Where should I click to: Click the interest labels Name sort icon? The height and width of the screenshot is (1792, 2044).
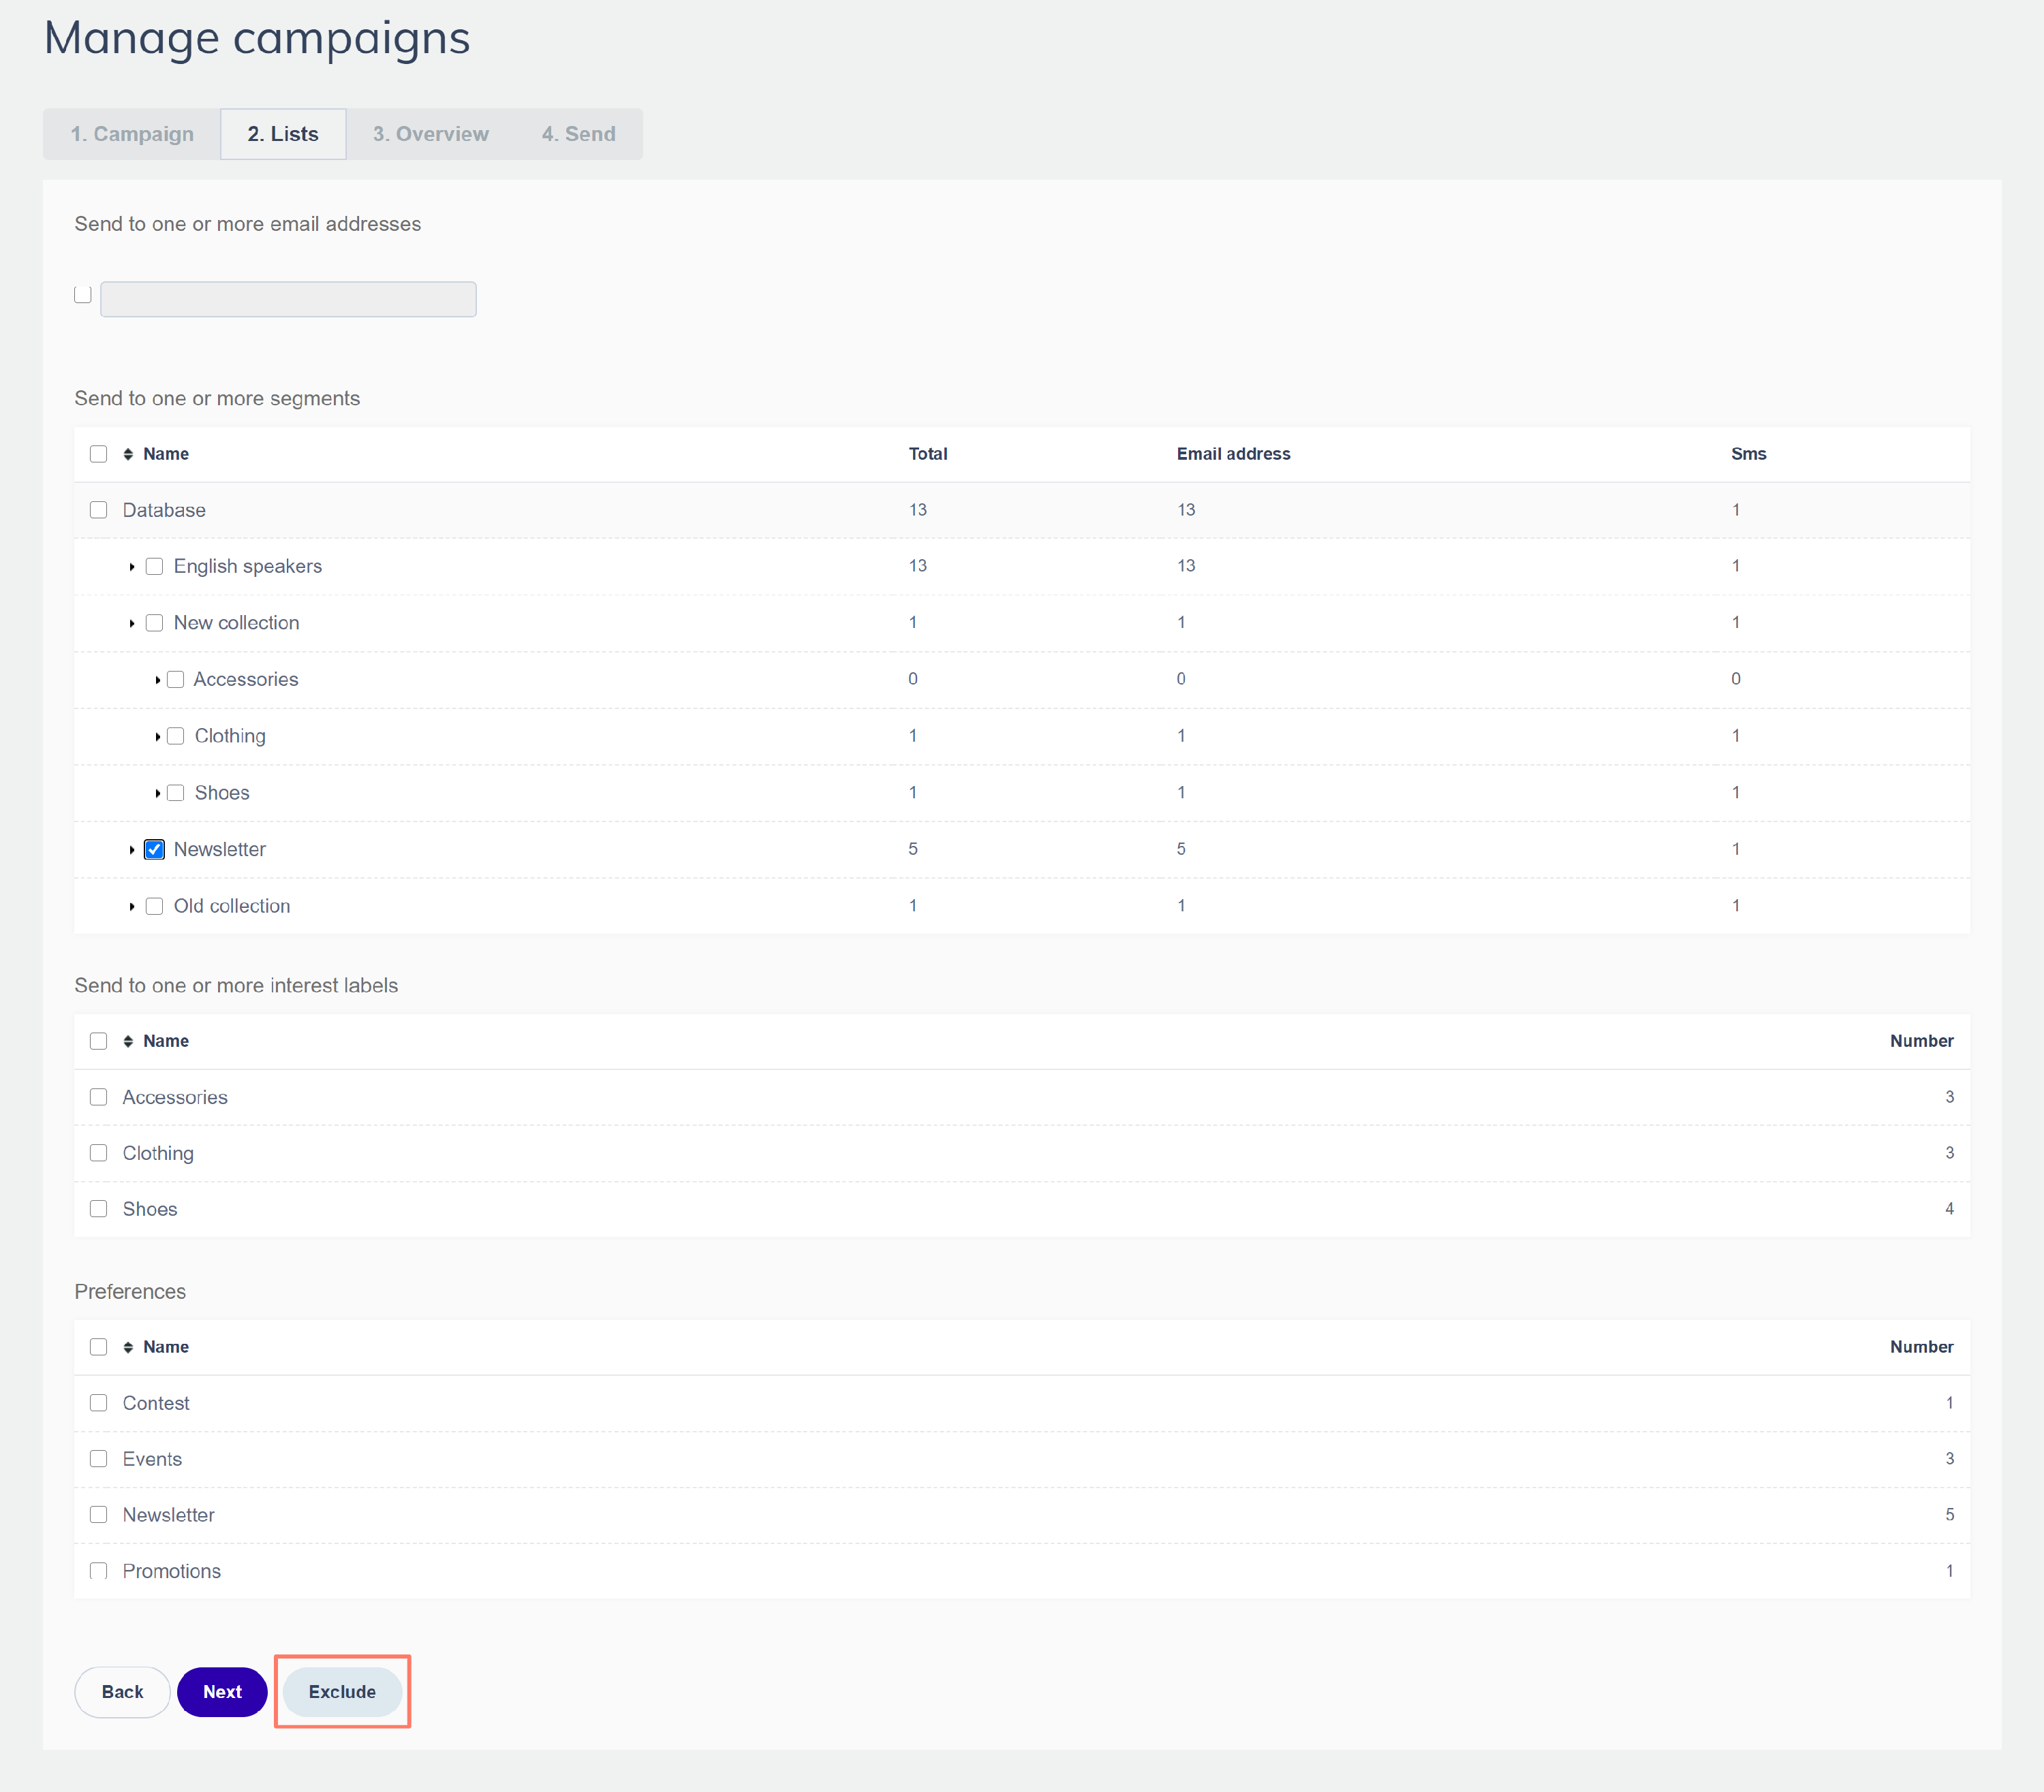click(x=128, y=1041)
